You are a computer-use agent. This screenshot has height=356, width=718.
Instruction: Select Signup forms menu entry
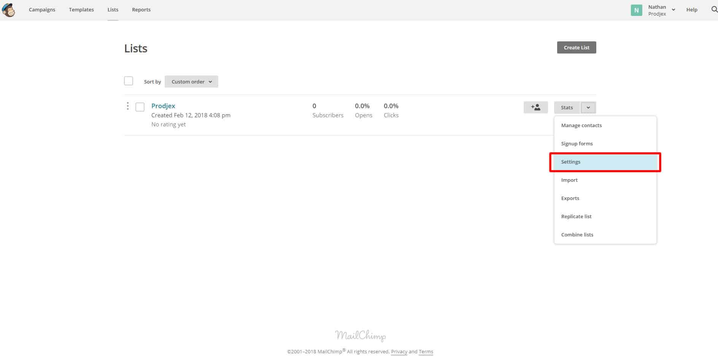577,144
